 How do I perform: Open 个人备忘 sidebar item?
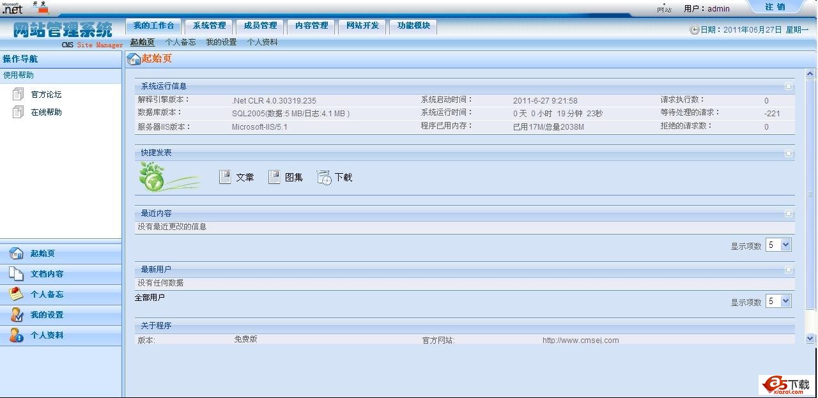click(47, 295)
